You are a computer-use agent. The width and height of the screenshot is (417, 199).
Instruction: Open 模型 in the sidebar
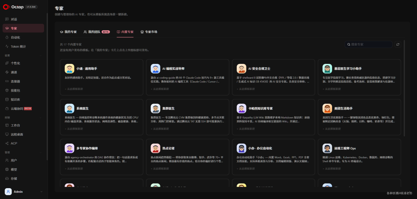click(23, 169)
